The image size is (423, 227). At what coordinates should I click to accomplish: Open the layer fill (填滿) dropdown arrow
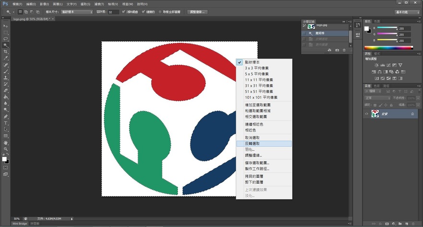418,105
